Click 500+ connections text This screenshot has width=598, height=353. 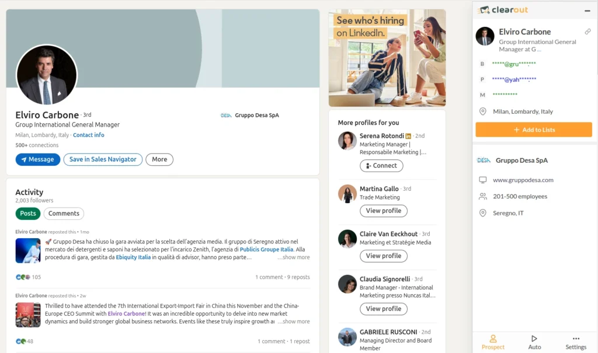[37, 145]
